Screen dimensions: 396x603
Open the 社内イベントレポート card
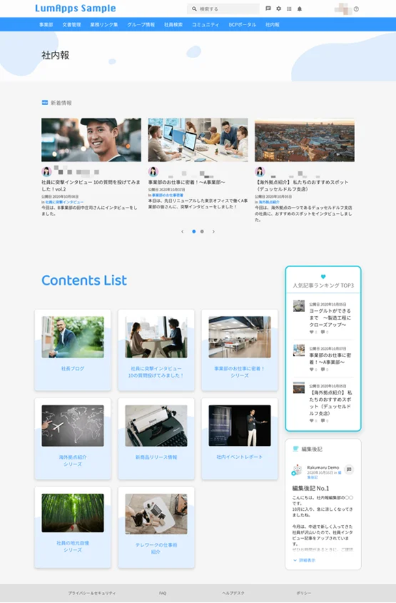pyautogui.click(x=240, y=439)
